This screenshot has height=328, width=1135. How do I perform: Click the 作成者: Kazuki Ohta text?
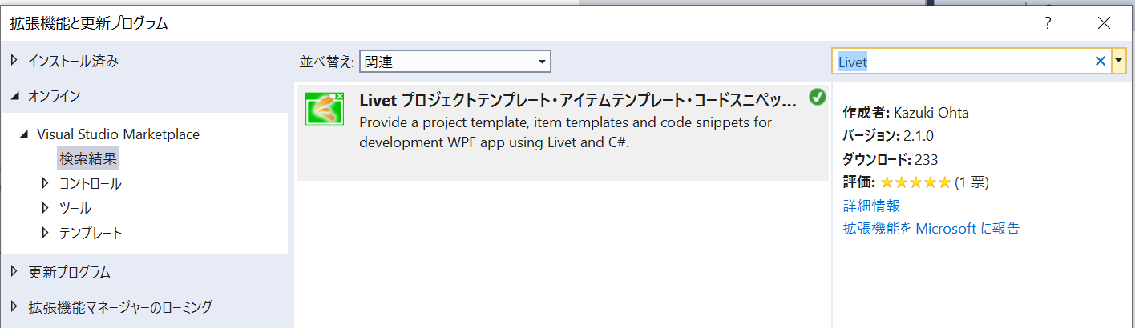coord(906,113)
